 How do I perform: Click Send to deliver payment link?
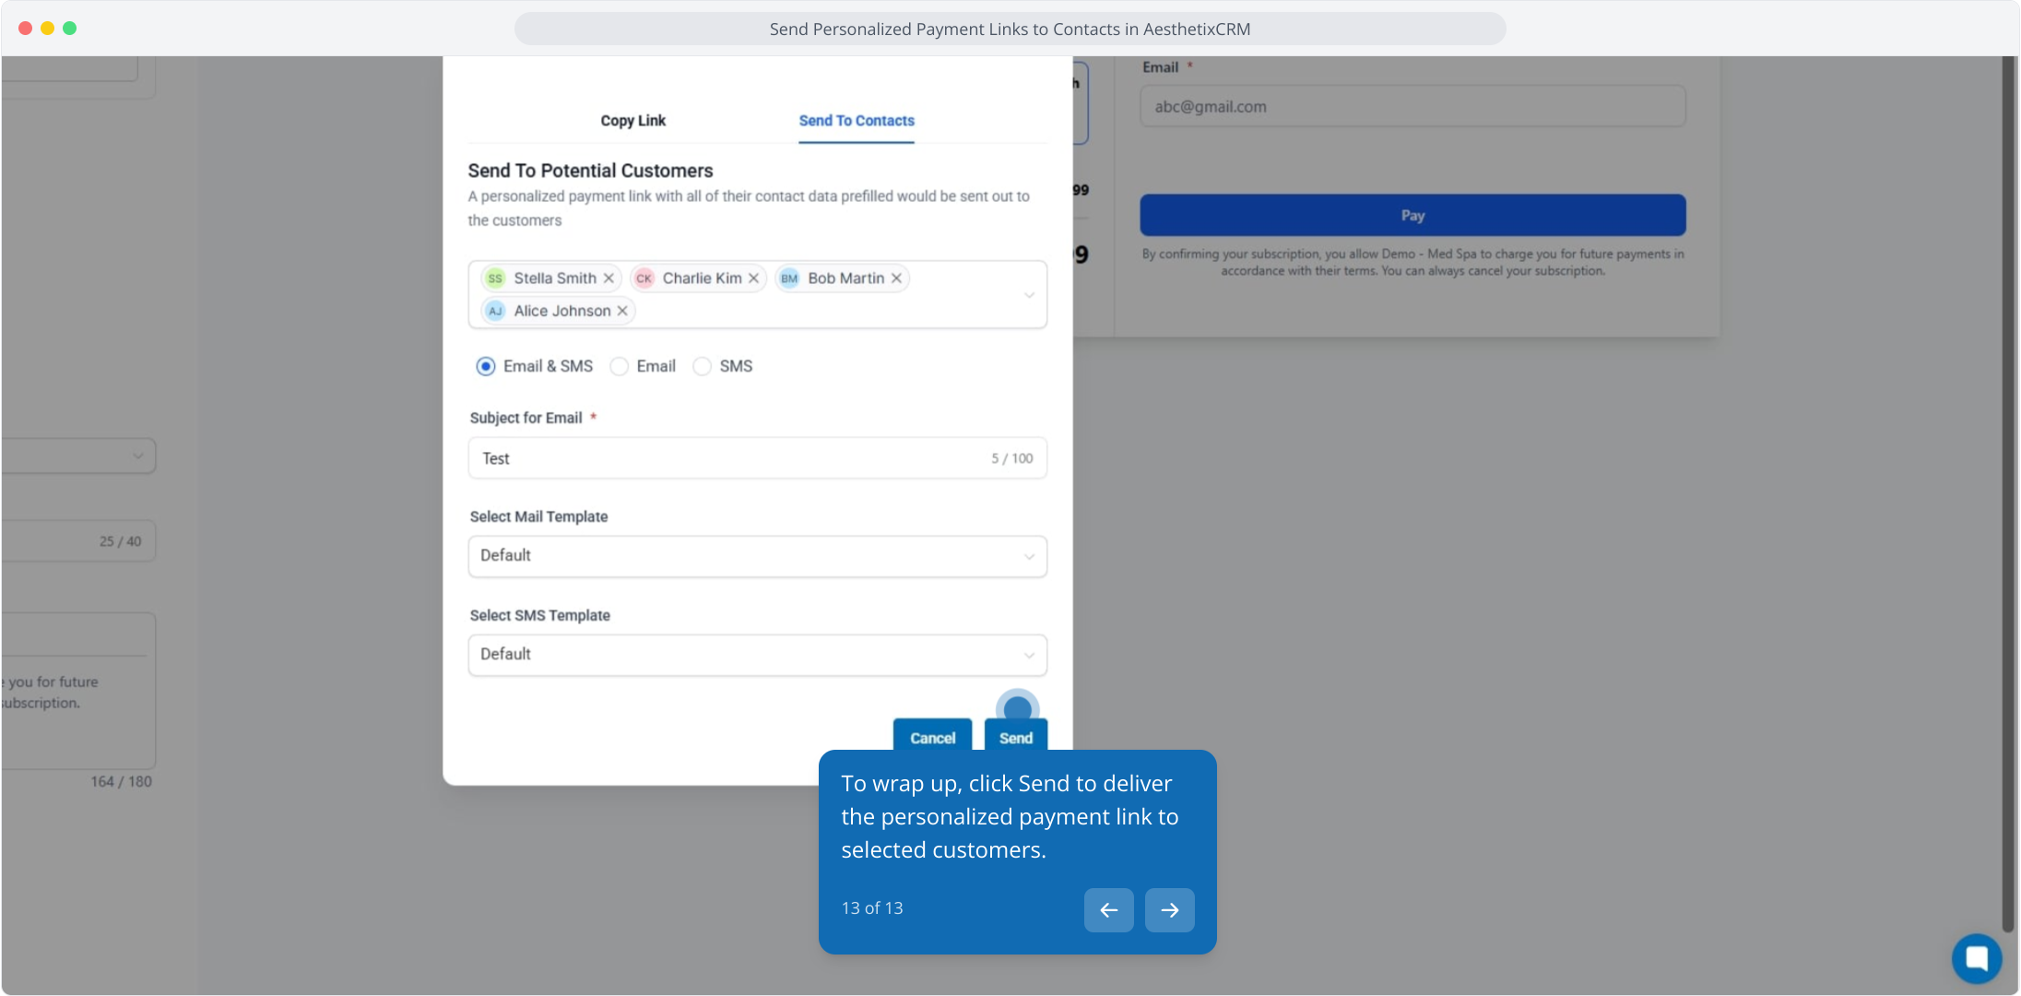[1015, 737]
